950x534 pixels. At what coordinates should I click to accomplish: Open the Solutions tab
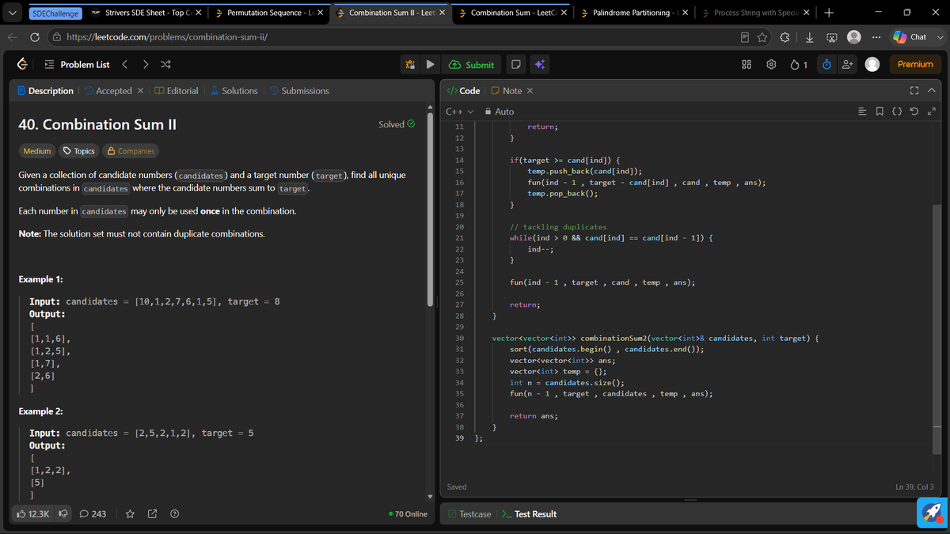pos(234,91)
